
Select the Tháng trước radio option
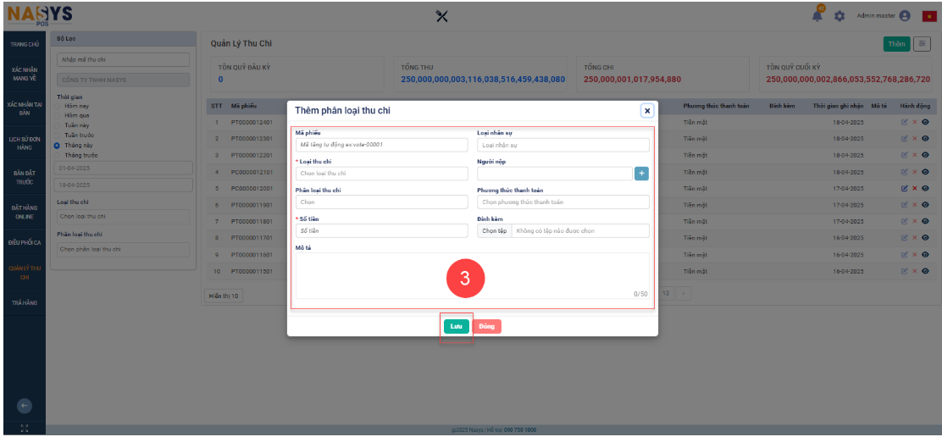(x=58, y=155)
